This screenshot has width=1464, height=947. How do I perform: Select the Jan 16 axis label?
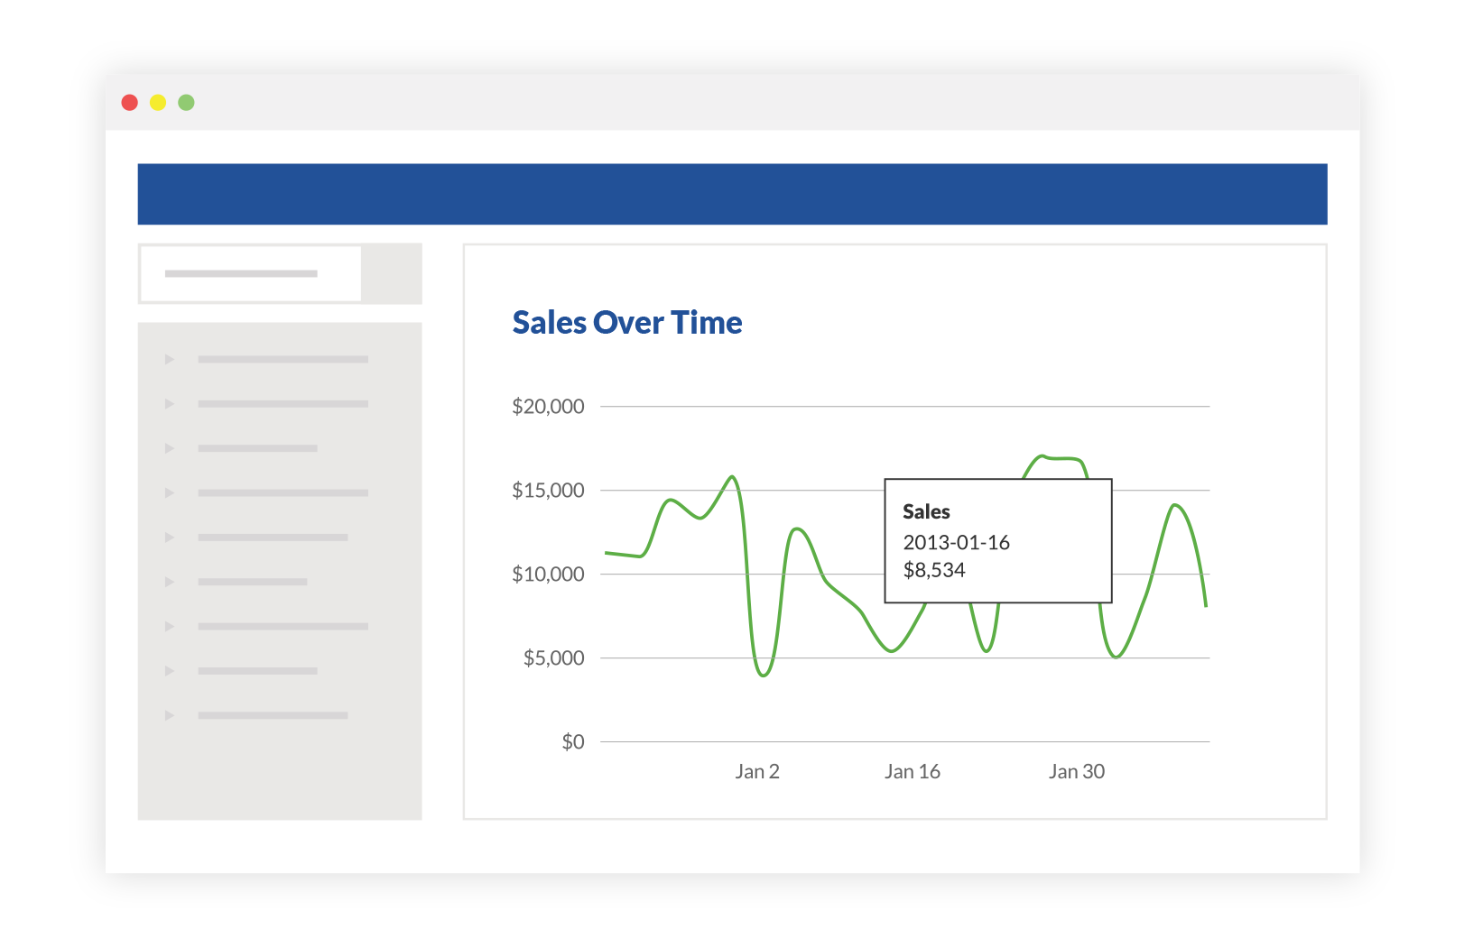coord(913,771)
